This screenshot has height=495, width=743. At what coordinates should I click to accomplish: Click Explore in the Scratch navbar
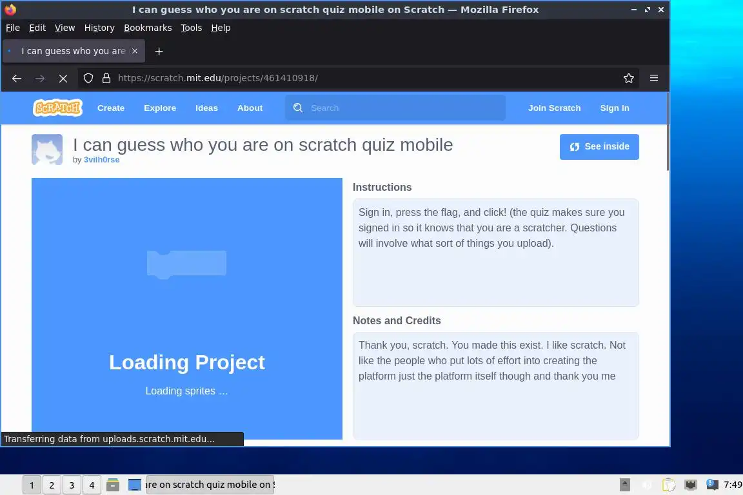[160, 108]
